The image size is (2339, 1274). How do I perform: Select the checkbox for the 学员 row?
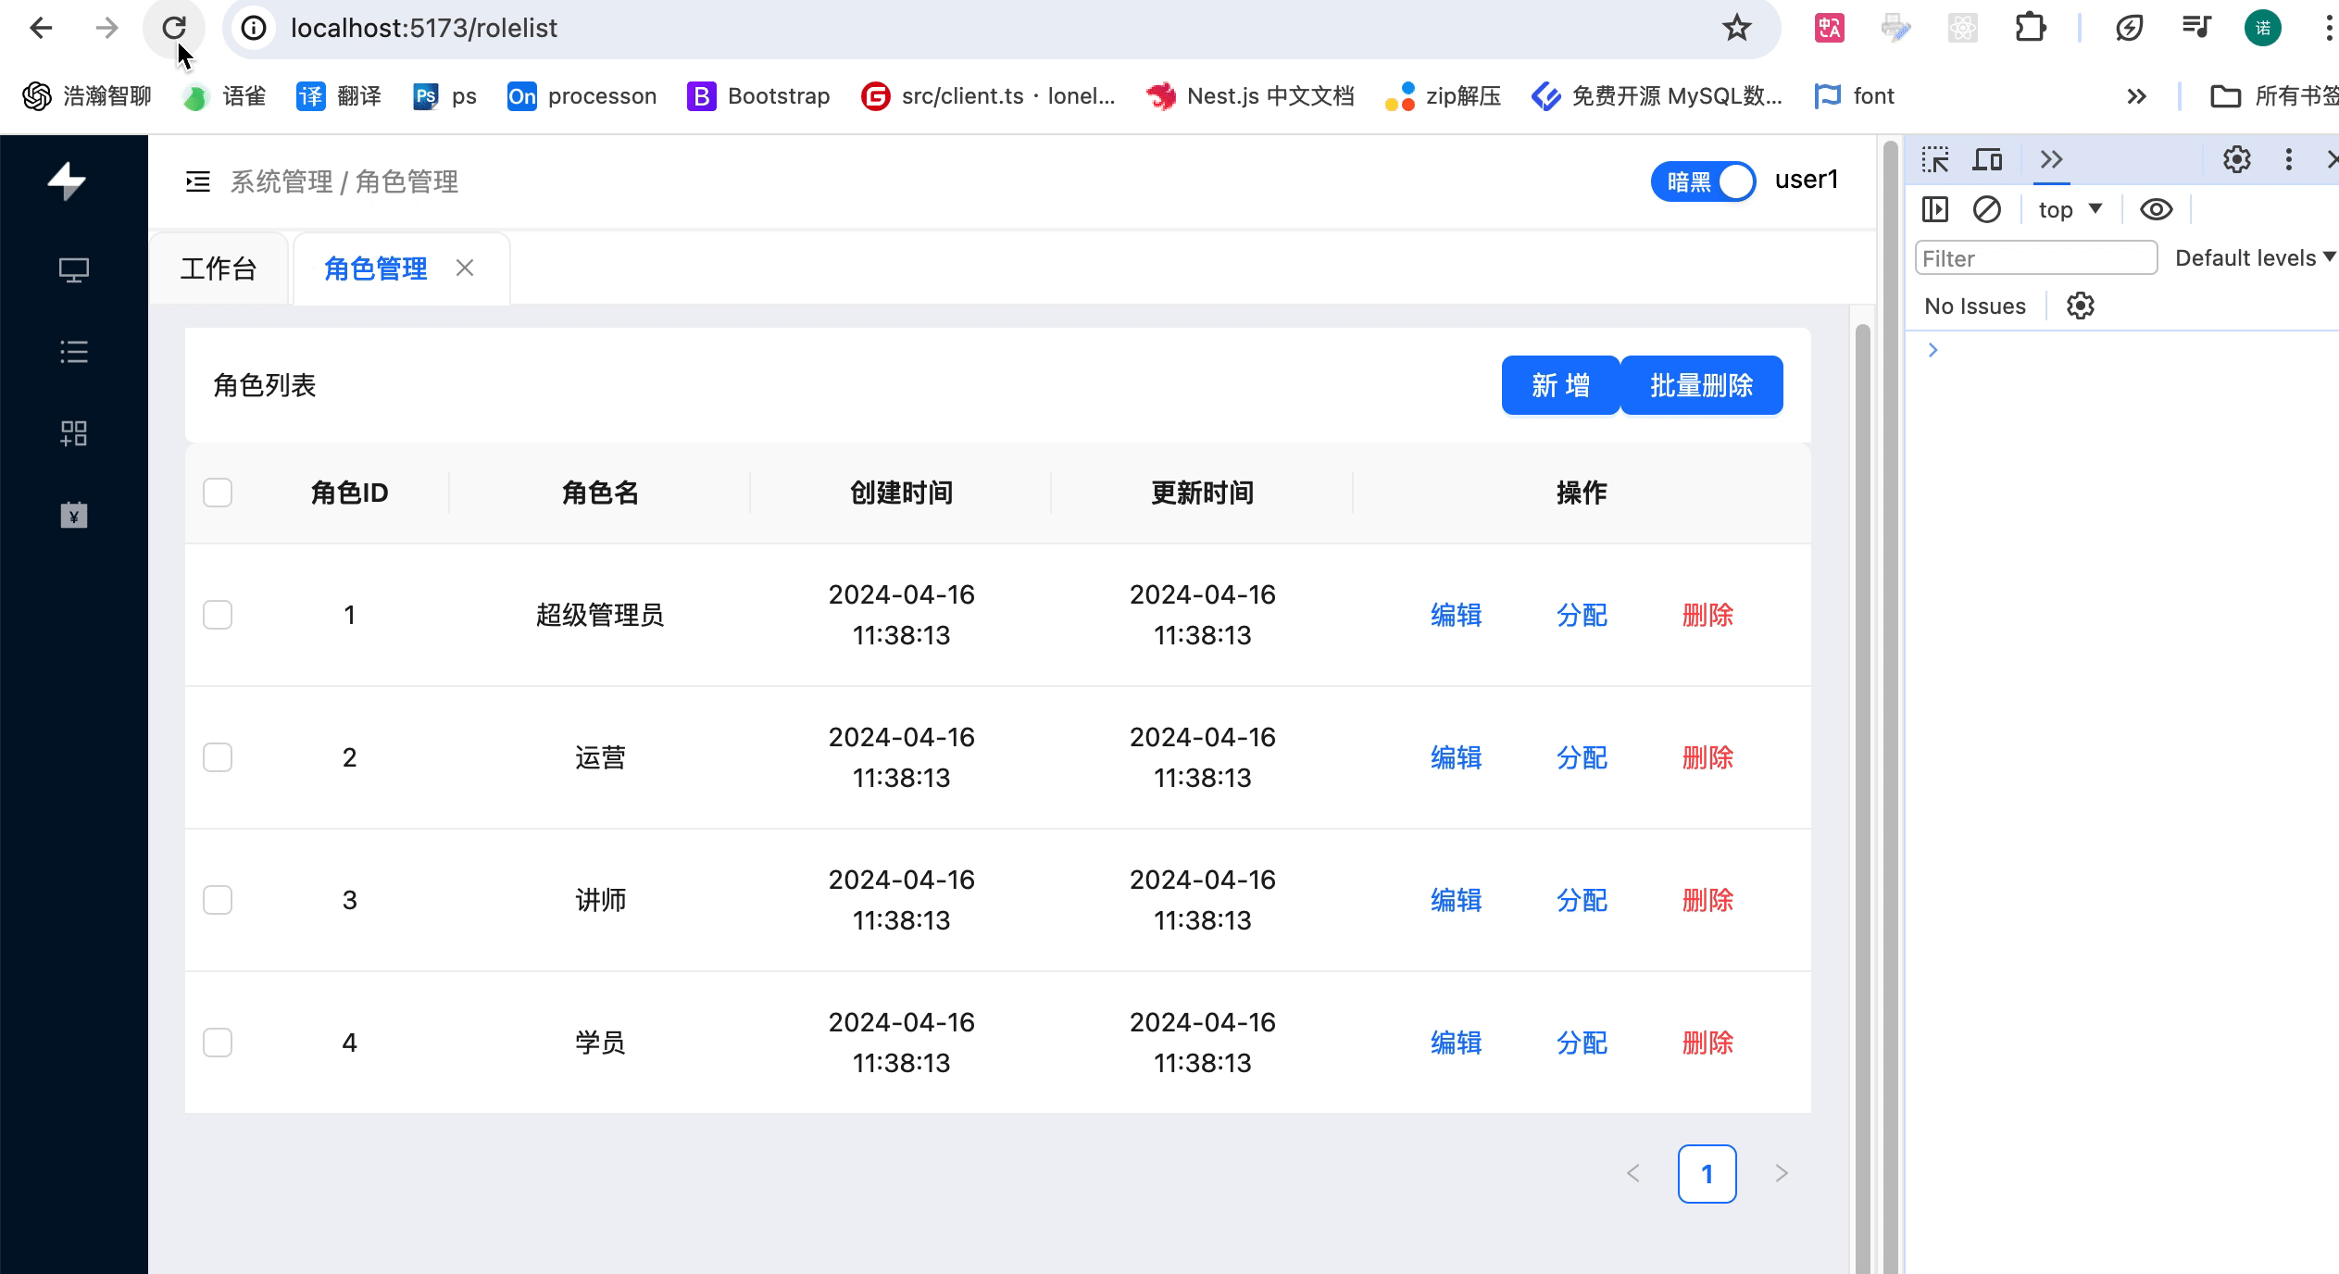point(218,1043)
